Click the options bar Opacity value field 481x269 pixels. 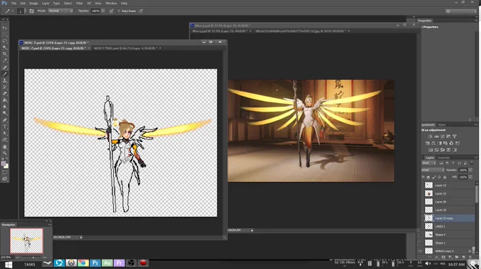(95, 11)
